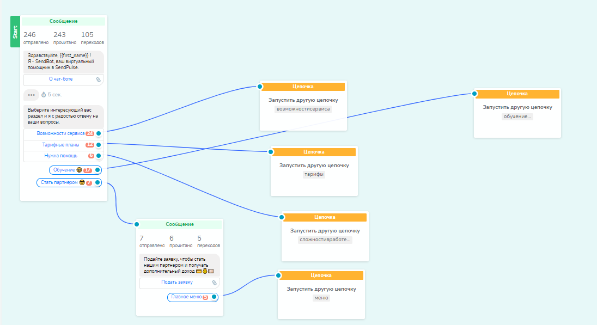Click greeting text 'Здравствуйте, {{first_name}}'

[58, 56]
